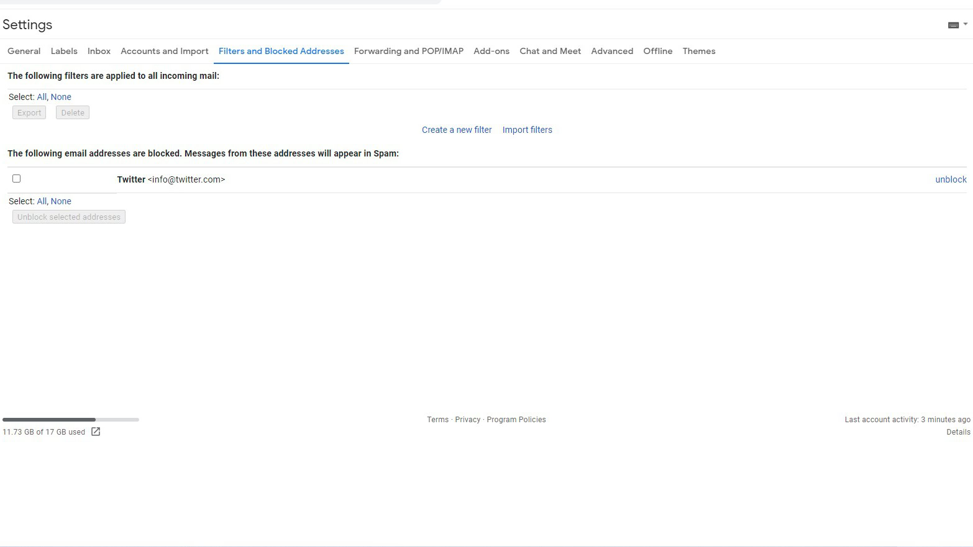Click the storage usage progress bar
973x547 pixels.
pyautogui.click(x=71, y=420)
